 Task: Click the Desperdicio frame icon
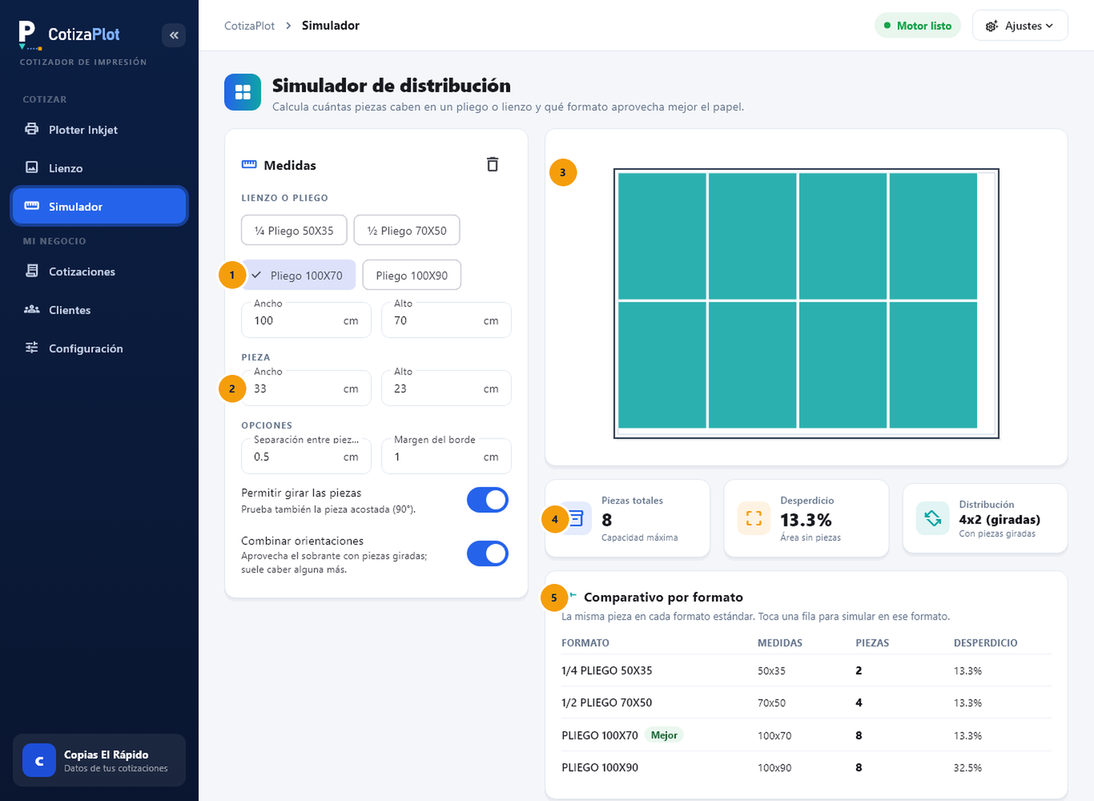(x=754, y=518)
